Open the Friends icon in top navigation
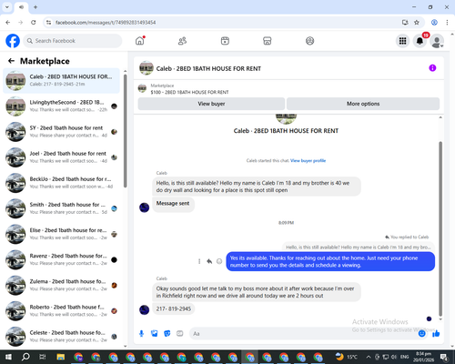Viewport: 455px width, 364px height. coord(182,41)
